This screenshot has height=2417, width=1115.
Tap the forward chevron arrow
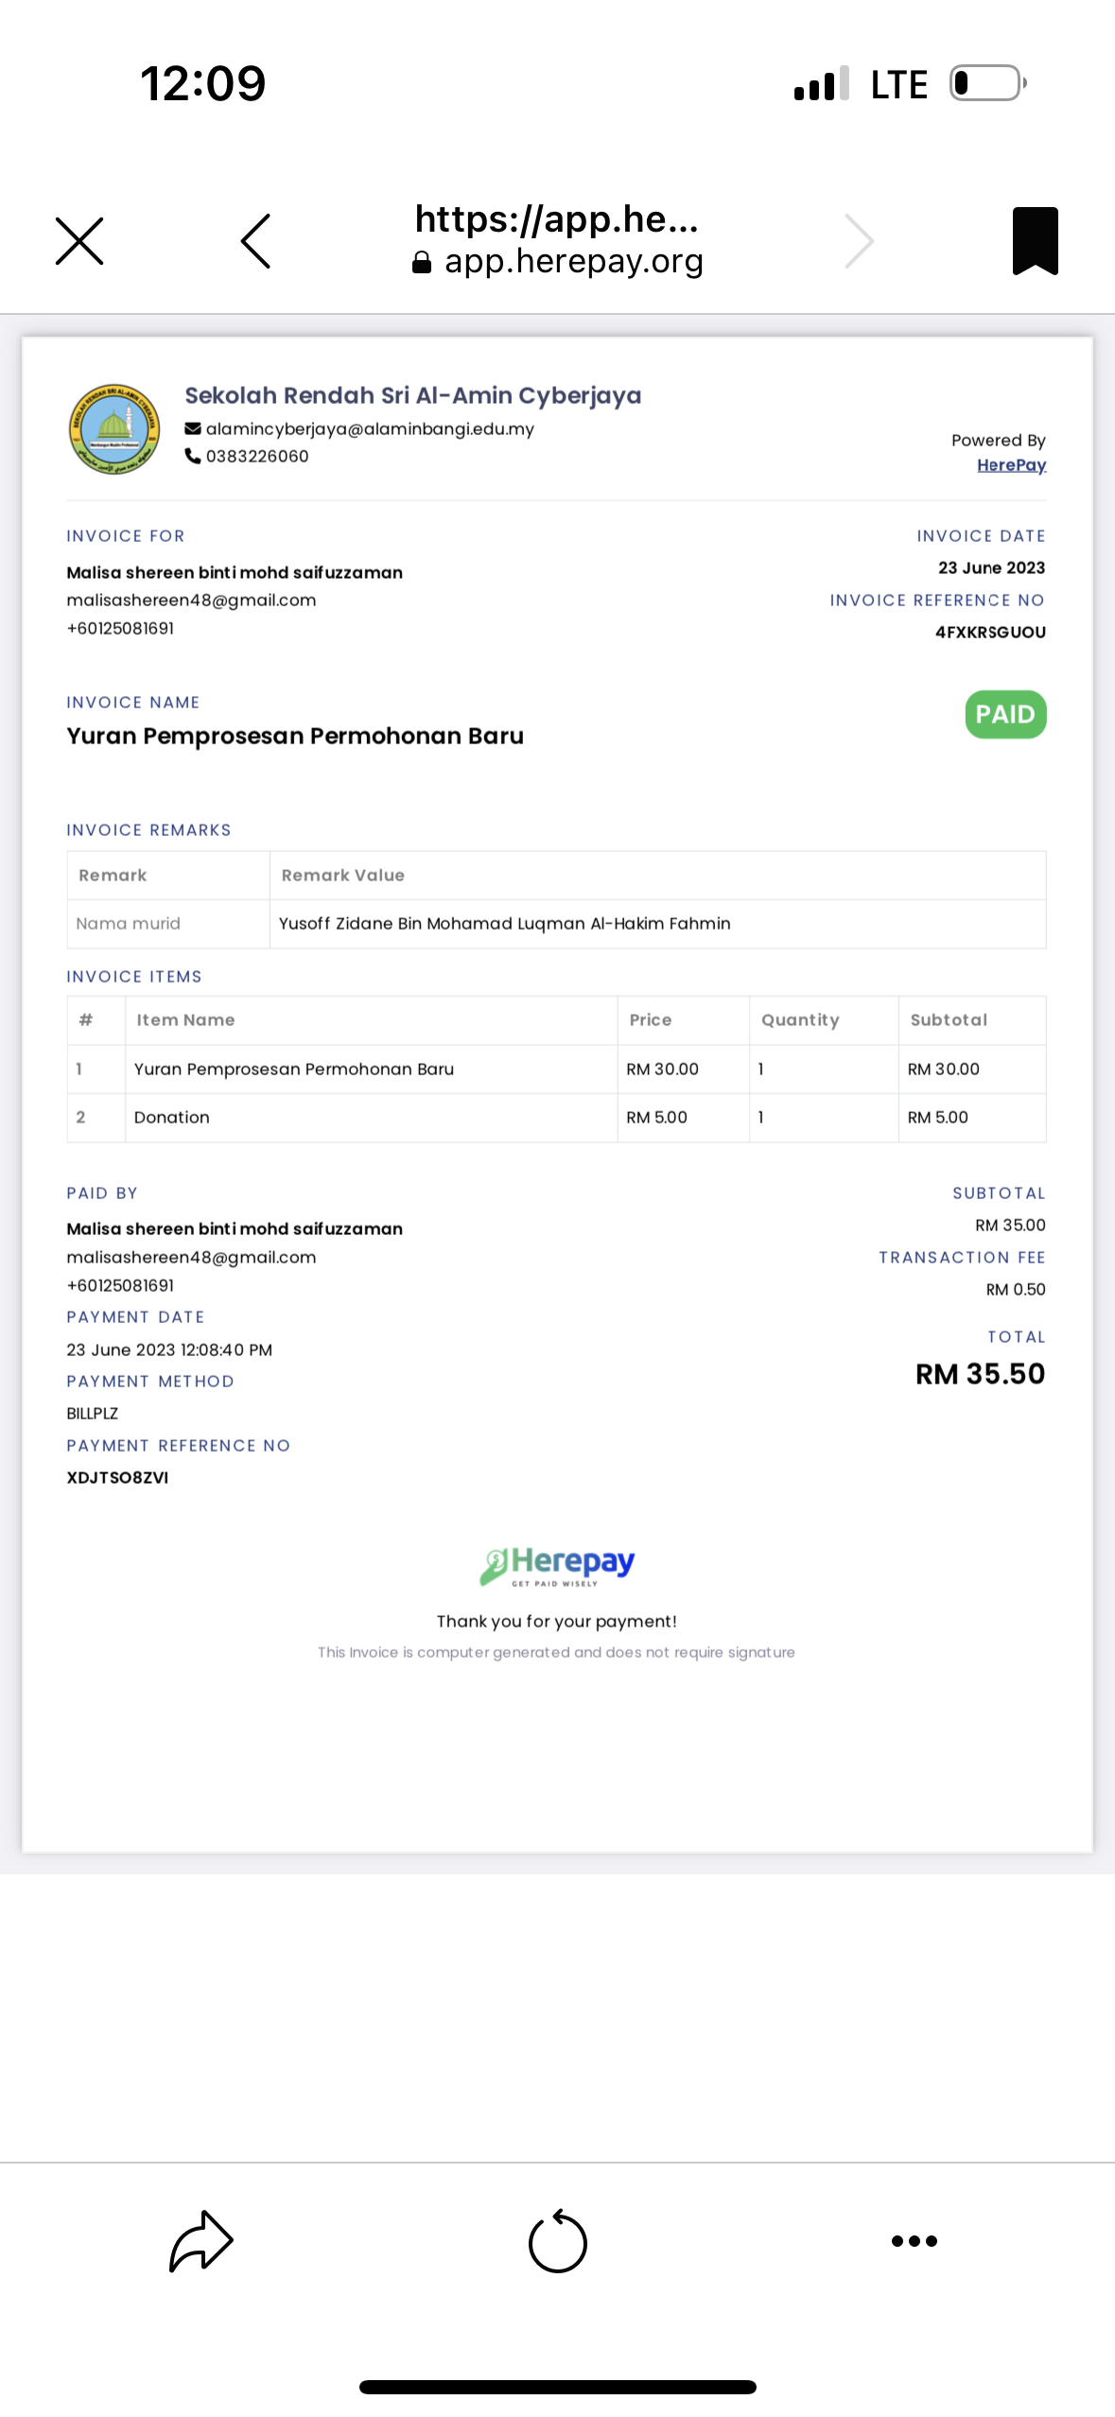point(859,241)
